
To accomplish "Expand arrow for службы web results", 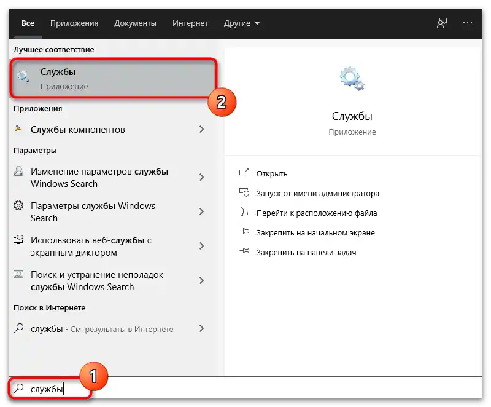I will click(202, 328).
